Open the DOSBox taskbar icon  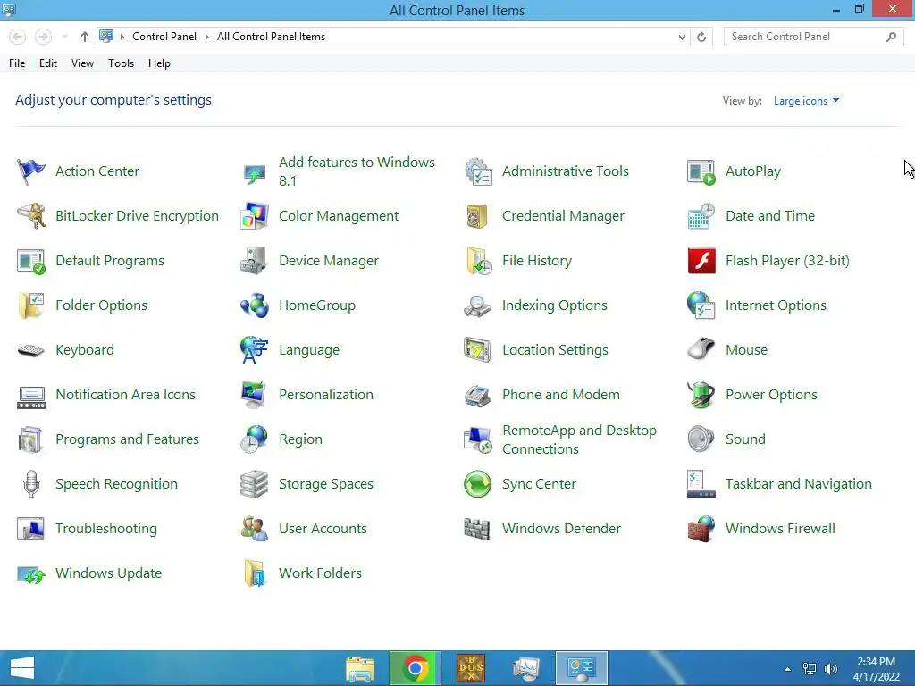[x=471, y=668]
